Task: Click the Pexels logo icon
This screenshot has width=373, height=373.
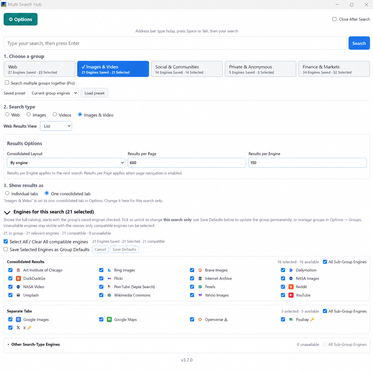Action: pyautogui.click(x=200, y=287)
